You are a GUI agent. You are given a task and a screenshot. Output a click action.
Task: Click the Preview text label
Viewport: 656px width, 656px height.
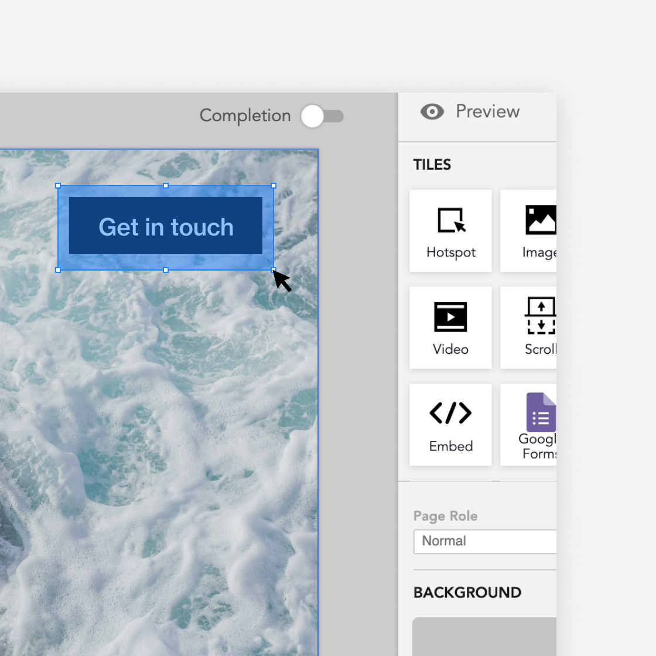point(487,112)
